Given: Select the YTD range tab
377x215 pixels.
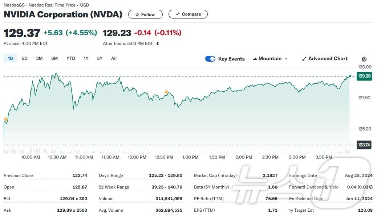Looking at the screenshot, I should (x=71, y=58).
